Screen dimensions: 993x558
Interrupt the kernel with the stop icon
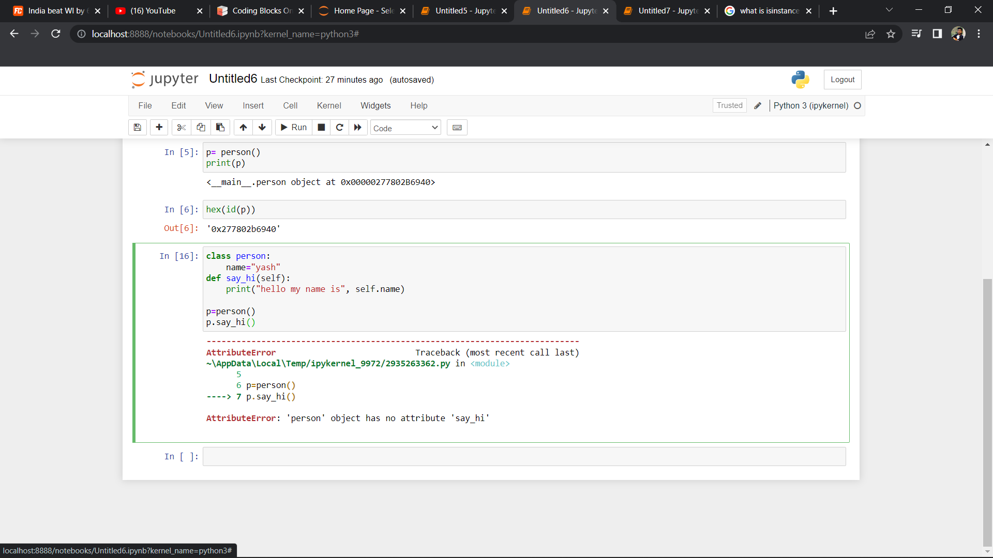(321, 128)
